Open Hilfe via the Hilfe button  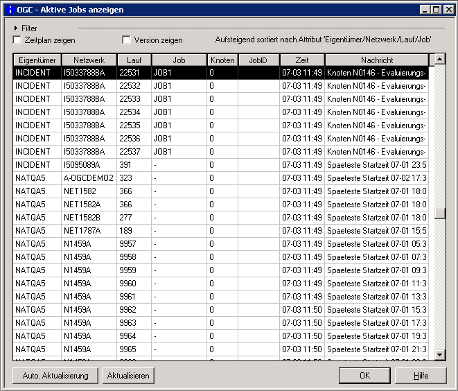click(x=421, y=376)
